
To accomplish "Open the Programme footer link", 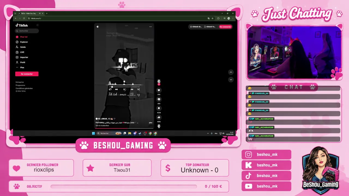I will [20, 85].
